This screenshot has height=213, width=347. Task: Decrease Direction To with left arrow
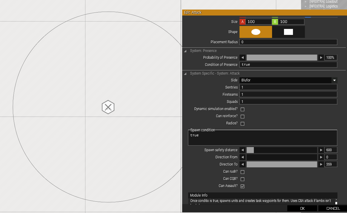pyautogui.click(x=242, y=164)
